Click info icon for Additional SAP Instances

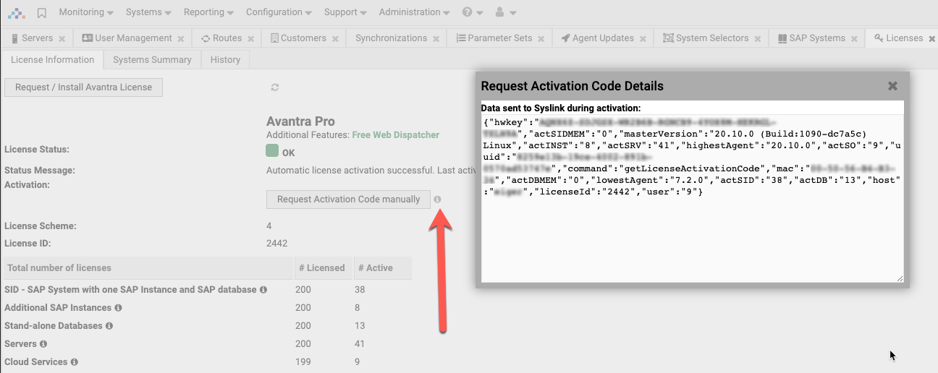click(118, 308)
